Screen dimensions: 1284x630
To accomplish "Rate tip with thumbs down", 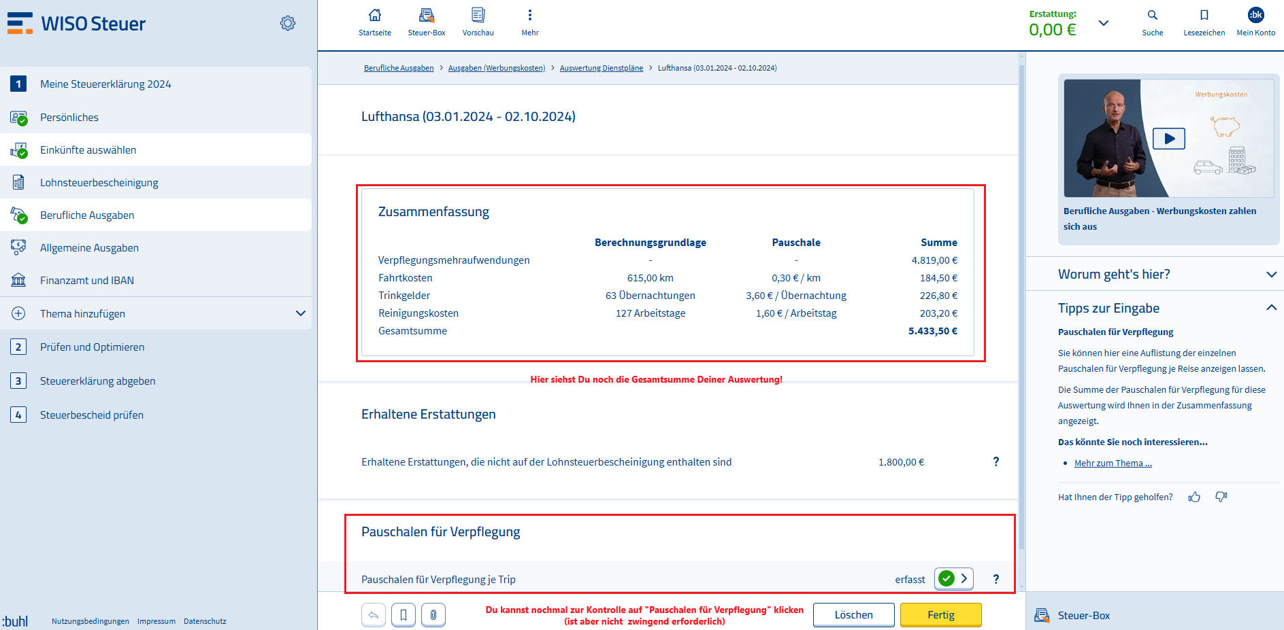I will [1221, 497].
